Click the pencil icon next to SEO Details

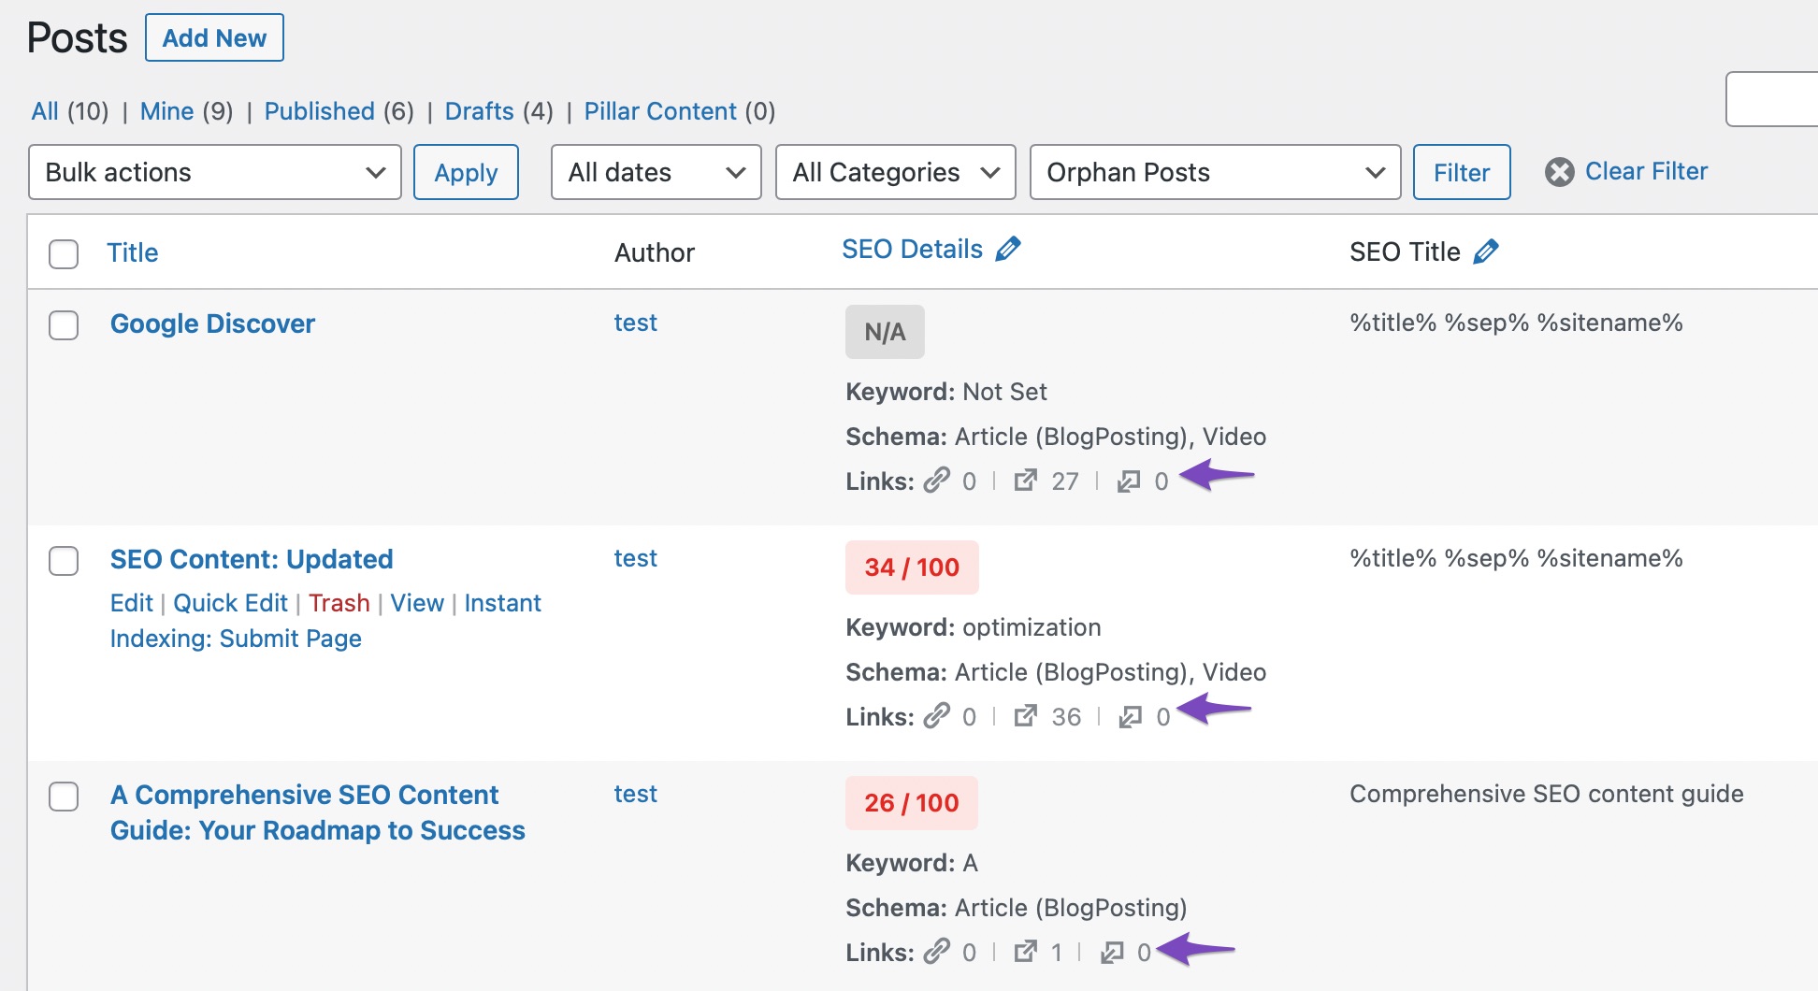1007,250
